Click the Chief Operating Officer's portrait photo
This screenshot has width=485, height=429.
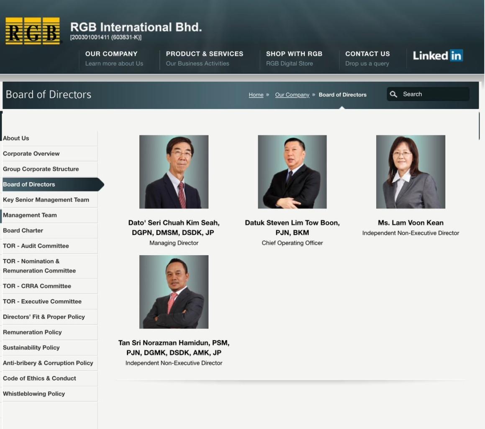292,172
